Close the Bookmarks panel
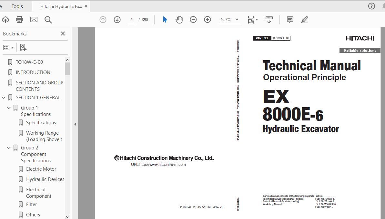The height and width of the screenshot is (219, 385). point(63,33)
